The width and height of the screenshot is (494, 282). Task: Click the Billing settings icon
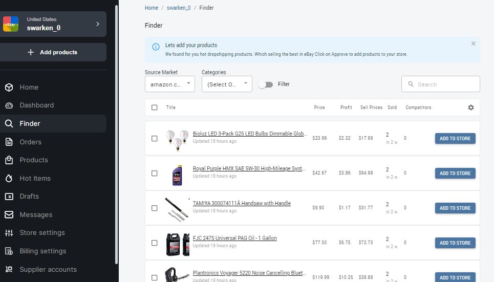pos(9,251)
